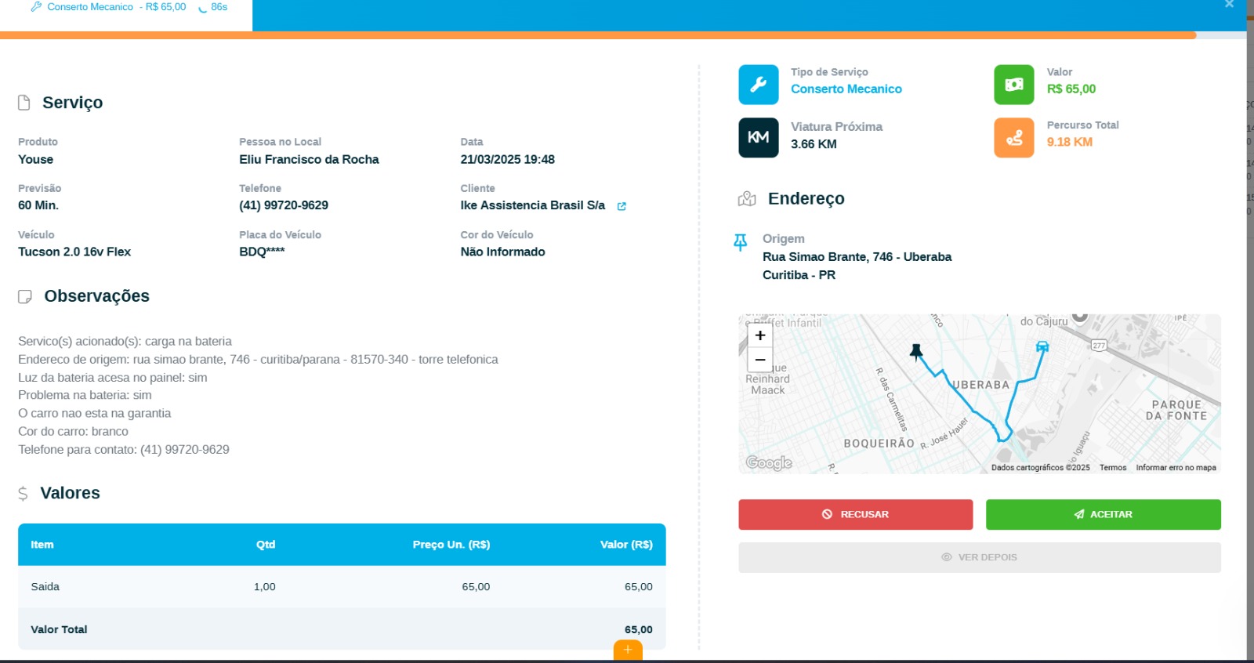Click the license plate BDQ****
Viewport: 1254px width, 663px height.
(x=262, y=252)
